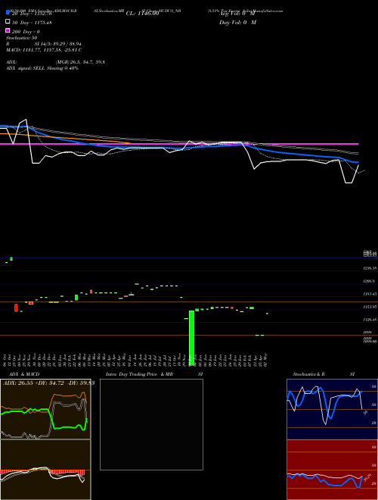Click the 'ADX: 26.55 +DY: 34.72' header in ADX panel
The height and width of the screenshot is (500, 378).
(x=34, y=383)
